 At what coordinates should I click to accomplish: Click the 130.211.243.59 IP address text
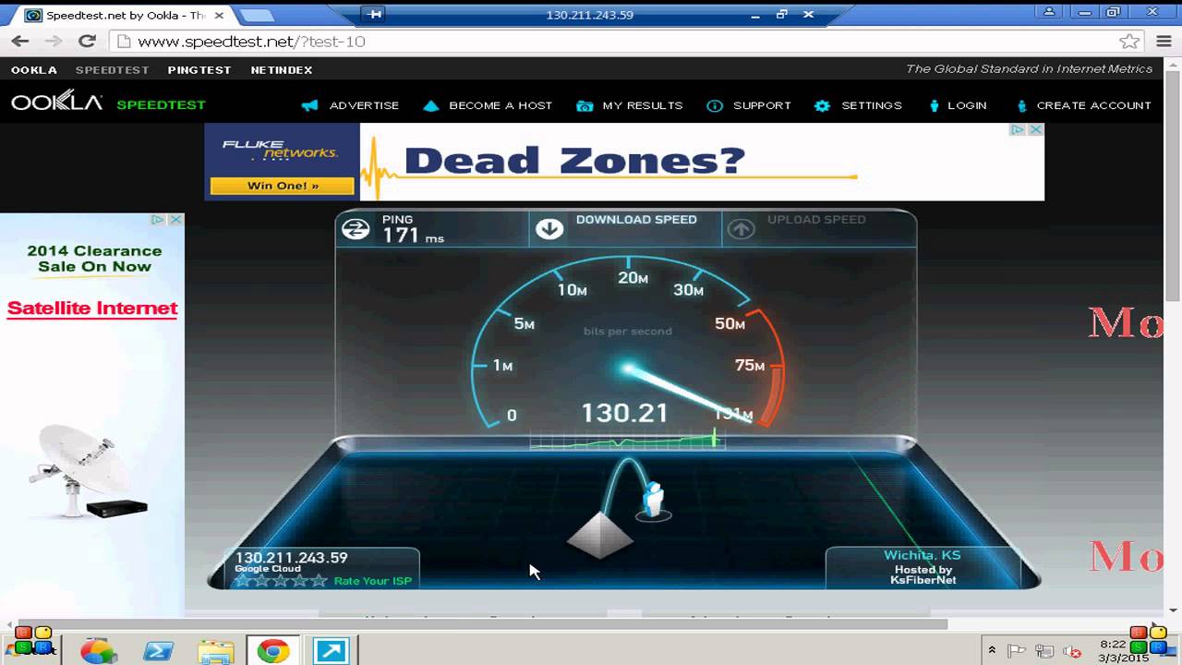(x=291, y=558)
